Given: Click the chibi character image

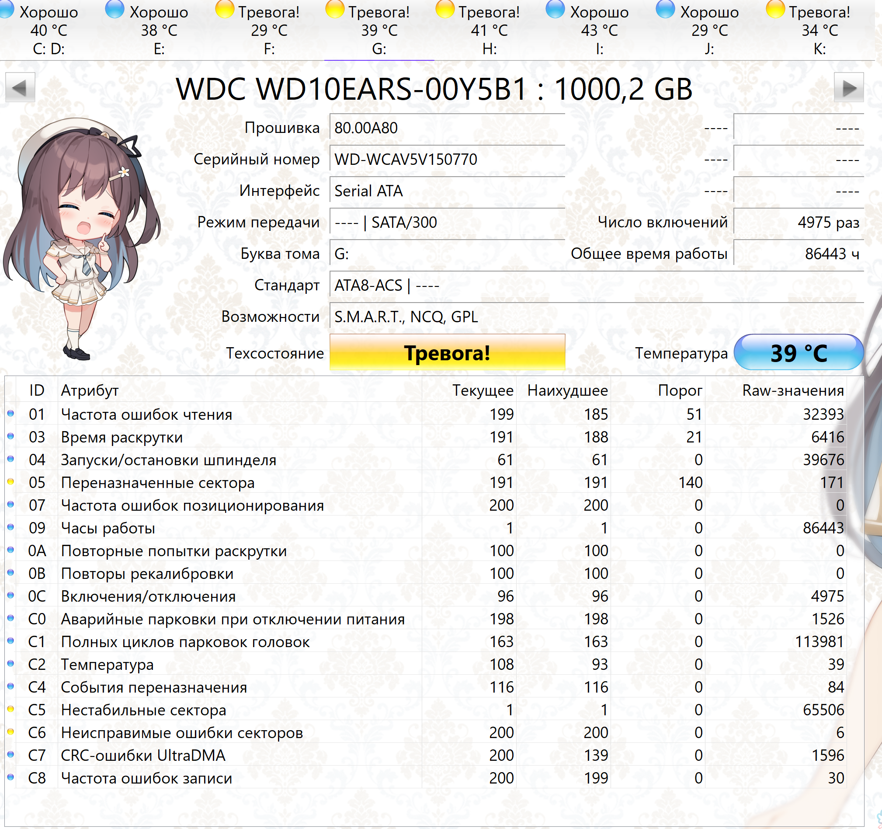Looking at the screenshot, I should (81, 239).
